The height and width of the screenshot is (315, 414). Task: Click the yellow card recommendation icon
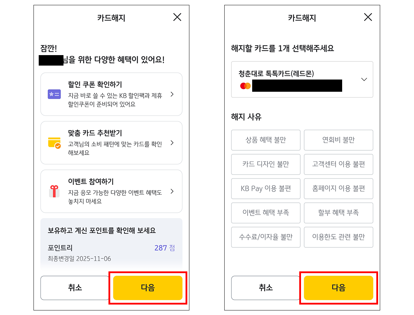[54, 143]
